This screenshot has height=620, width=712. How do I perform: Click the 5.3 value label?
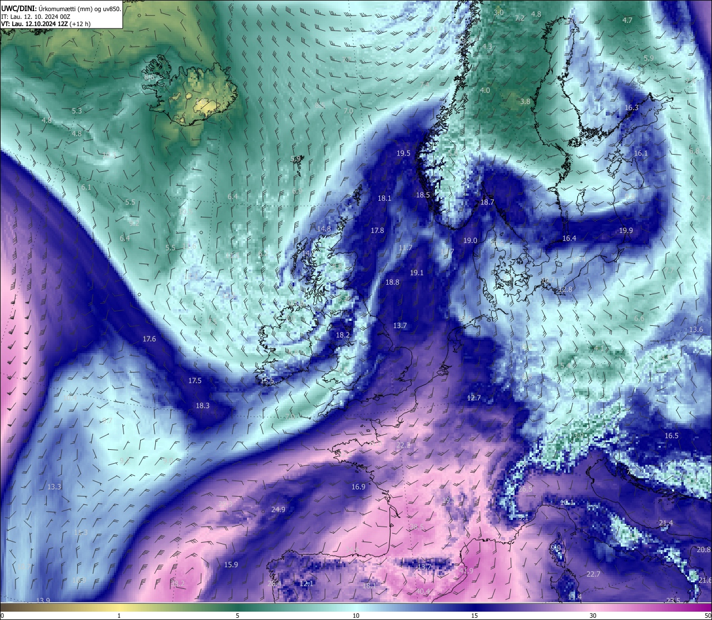(77, 111)
